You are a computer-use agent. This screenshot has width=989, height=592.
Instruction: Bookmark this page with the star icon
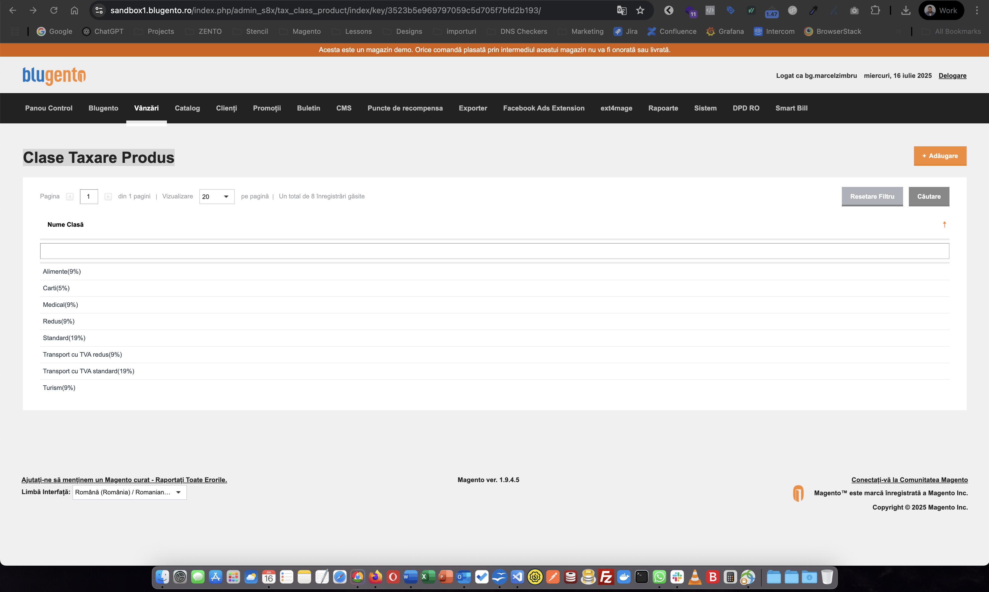[640, 10]
